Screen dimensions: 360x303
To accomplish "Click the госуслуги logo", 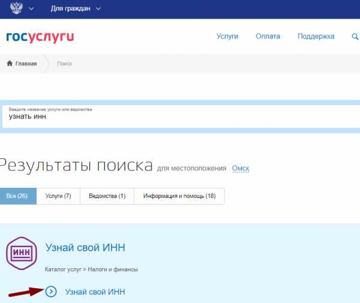I will coord(40,37).
